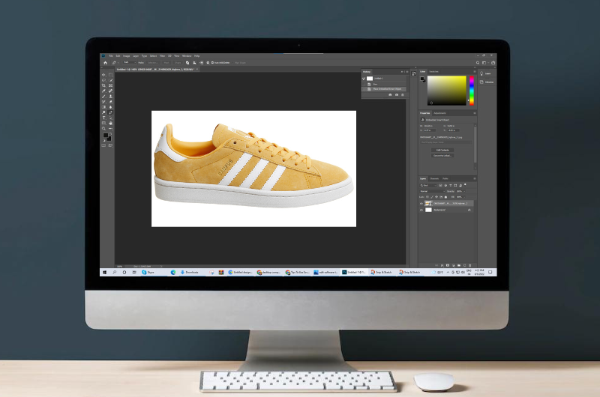Select the Zoom tool in toolbox
Viewport: 600px width, 397px height.
(103, 128)
